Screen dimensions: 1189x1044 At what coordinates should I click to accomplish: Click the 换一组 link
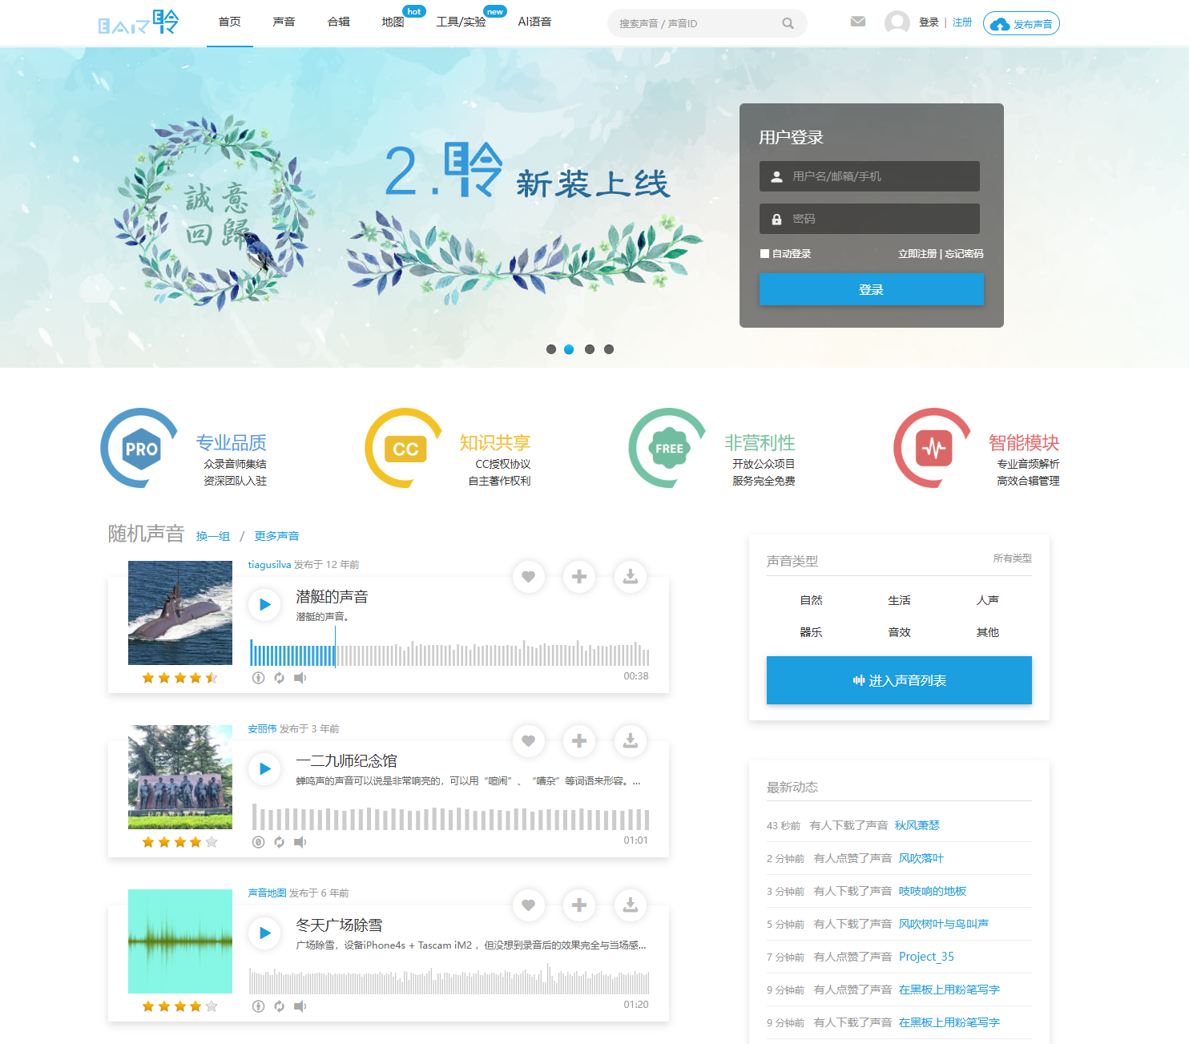(213, 536)
